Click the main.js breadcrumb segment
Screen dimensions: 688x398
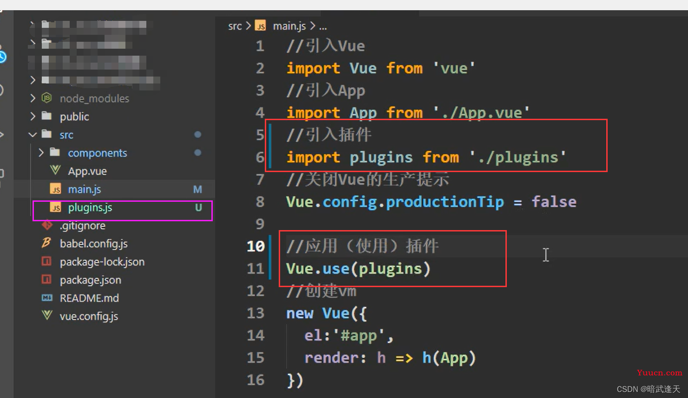[289, 26]
